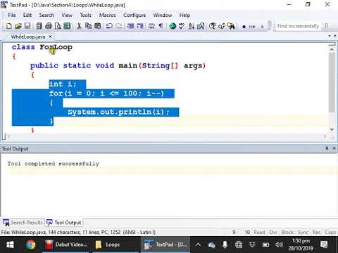The height and width of the screenshot is (253, 338).
Task: Pin the Tool Output panel
Action: pyautogui.click(x=327, y=148)
